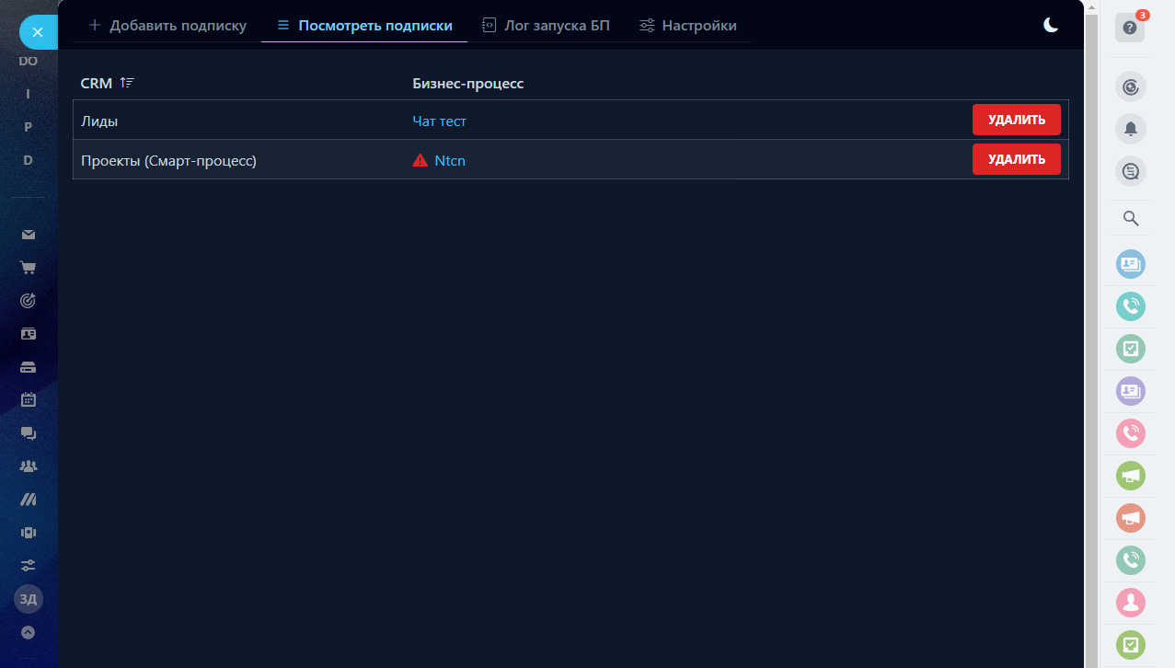Viewport: 1175px width, 668px height.
Task: Delete the Проекты (Смарт-процесс) subscription
Action: click(1017, 159)
